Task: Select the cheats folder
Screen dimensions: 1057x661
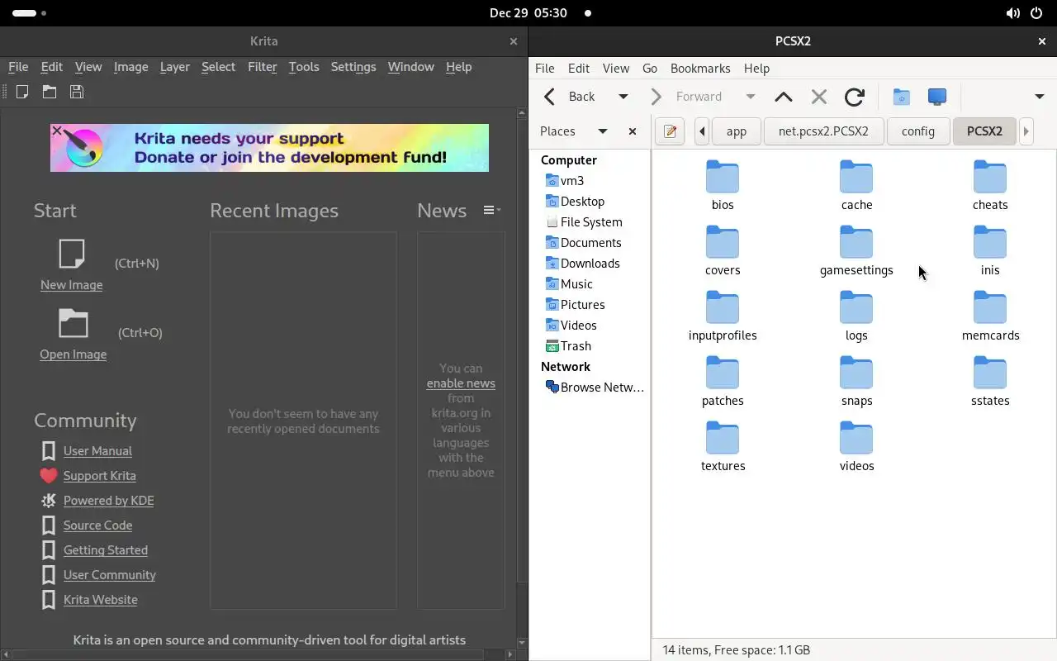Action: point(990,186)
